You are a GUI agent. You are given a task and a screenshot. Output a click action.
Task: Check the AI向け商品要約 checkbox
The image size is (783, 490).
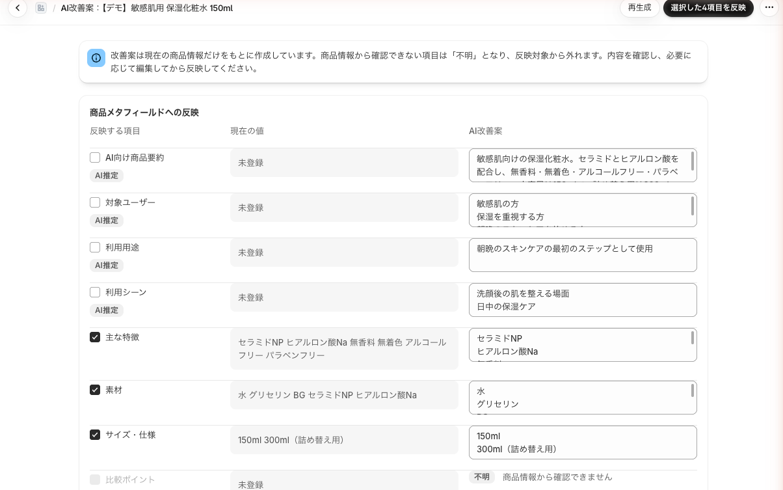[x=95, y=157]
